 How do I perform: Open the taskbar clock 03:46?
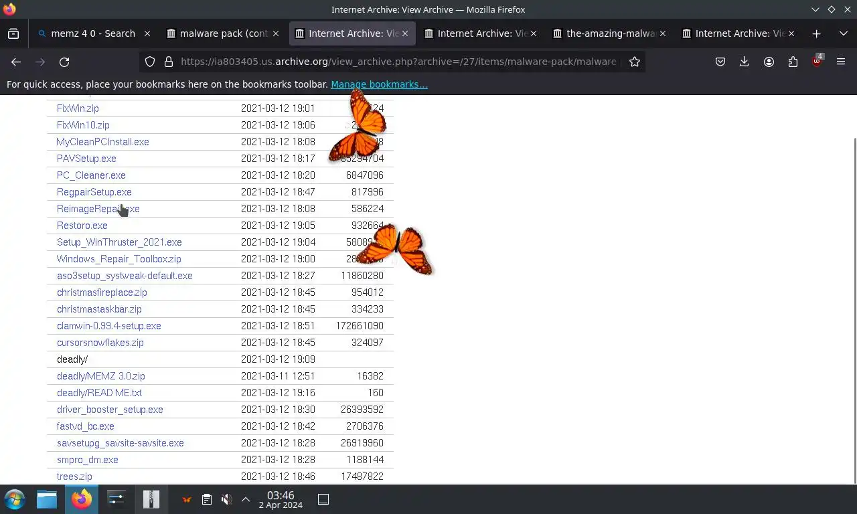click(281, 499)
